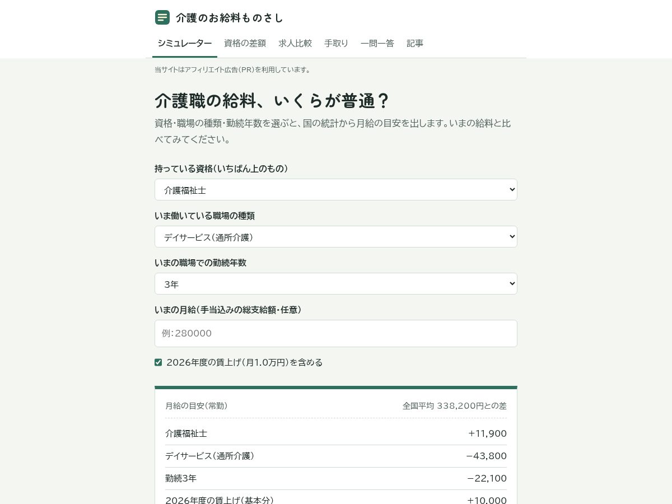The image size is (672, 504).
Task: Switch to the 資格の差額 tab
Action: point(245,44)
